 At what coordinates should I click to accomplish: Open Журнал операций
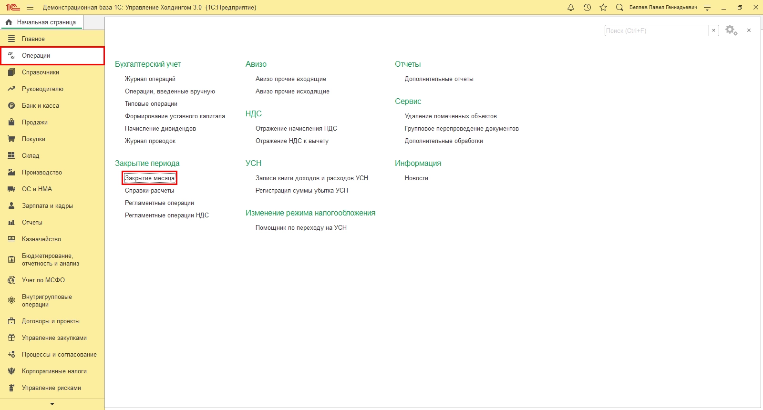(x=150, y=79)
